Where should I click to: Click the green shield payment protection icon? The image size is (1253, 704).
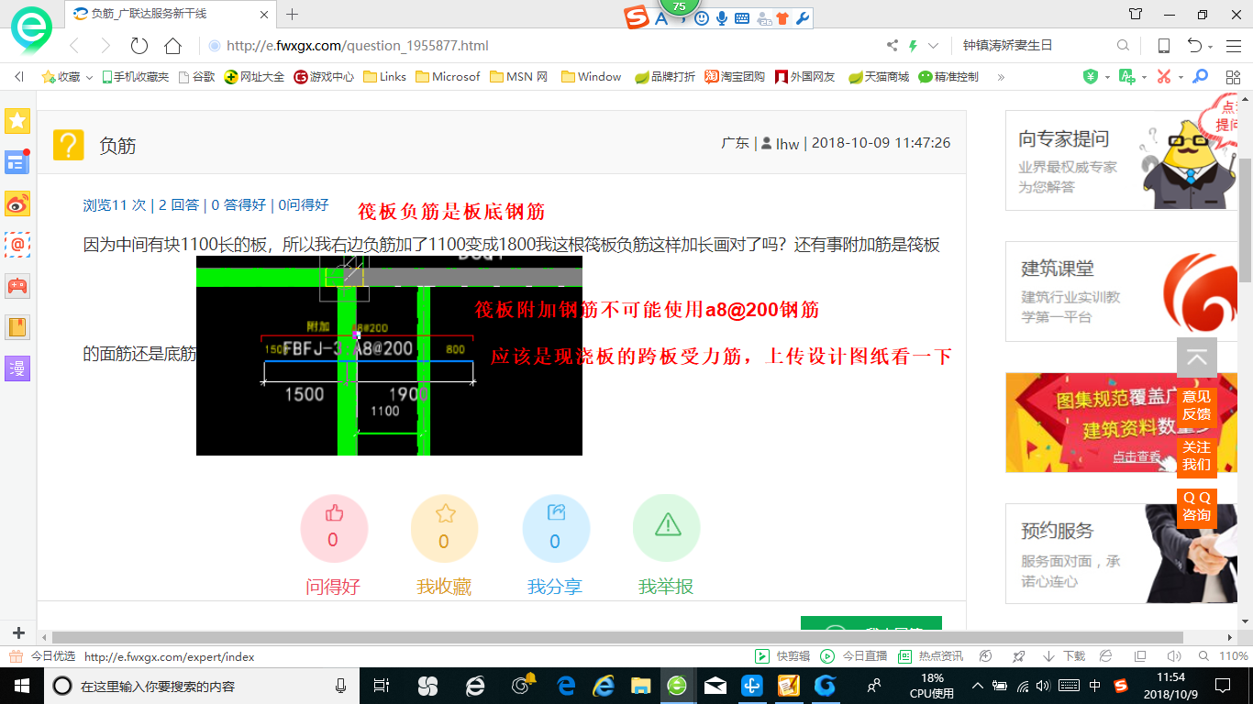[x=1091, y=77]
